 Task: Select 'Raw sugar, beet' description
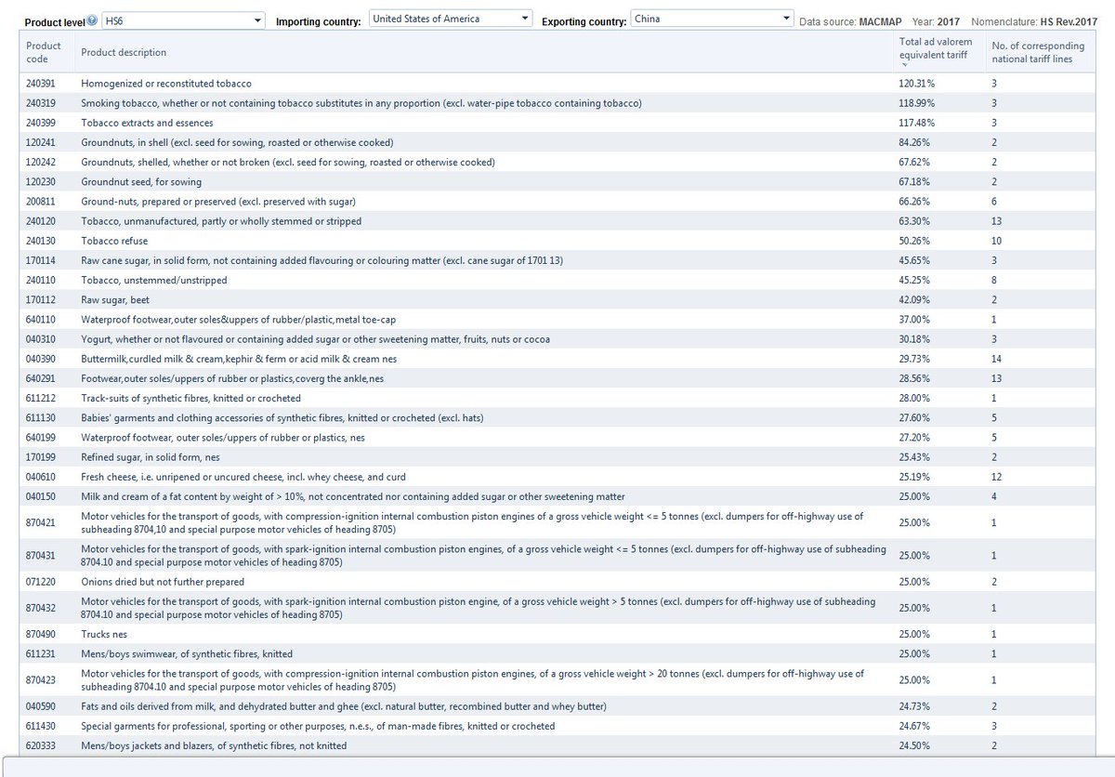(116, 300)
